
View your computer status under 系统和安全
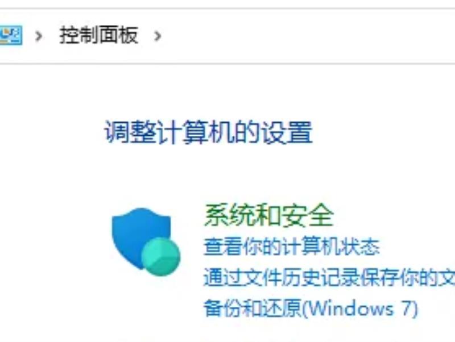[292, 247]
